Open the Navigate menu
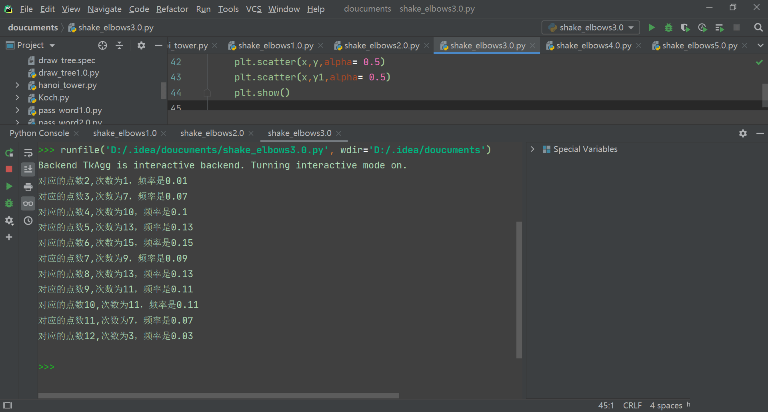Image resolution: width=768 pixels, height=412 pixels. (x=104, y=9)
